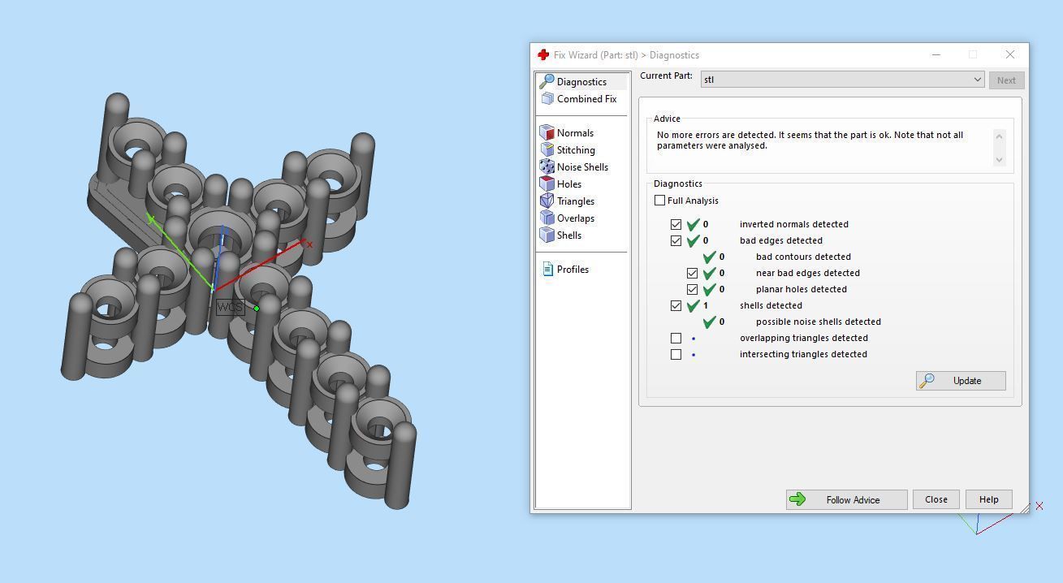This screenshot has height=583, width=1063.
Task: Click the Holes icon
Action: pos(547,184)
